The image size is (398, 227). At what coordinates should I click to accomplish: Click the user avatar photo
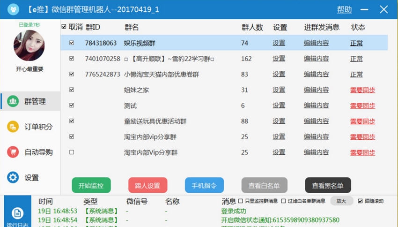click(29, 45)
